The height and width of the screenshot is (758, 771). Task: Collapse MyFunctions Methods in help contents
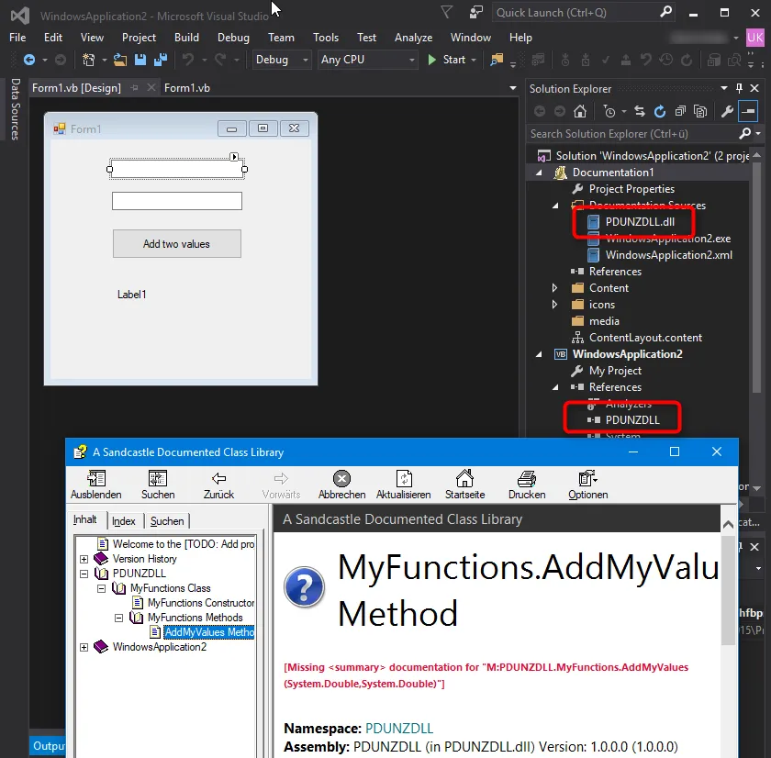point(119,618)
